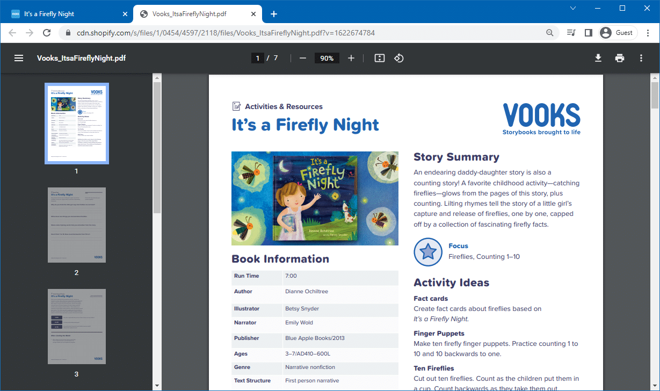This screenshot has width=660, height=391.
Task: Navigate back with the browser back arrow
Action: pyautogui.click(x=12, y=33)
